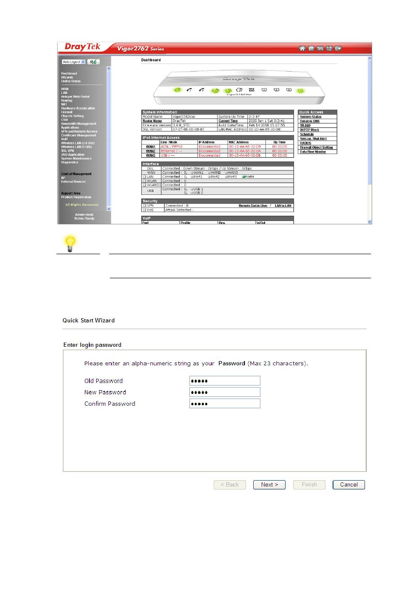Open Online Status in the sidebar
The width and height of the screenshot is (399, 593).
[x=71, y=81]
